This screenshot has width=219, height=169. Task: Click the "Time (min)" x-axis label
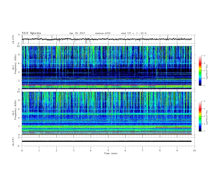tap(111, 153)
